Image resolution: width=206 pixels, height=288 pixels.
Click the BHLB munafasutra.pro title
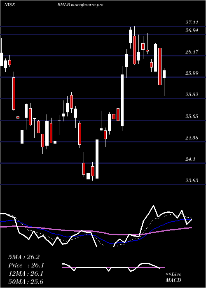tap(80, 5)
